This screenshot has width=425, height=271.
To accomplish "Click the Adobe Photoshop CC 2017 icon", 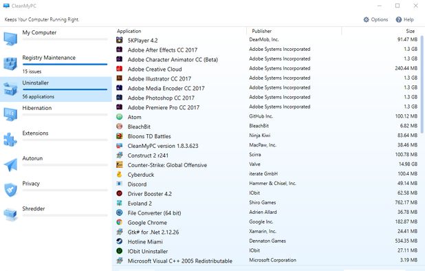I will (119, 98).
